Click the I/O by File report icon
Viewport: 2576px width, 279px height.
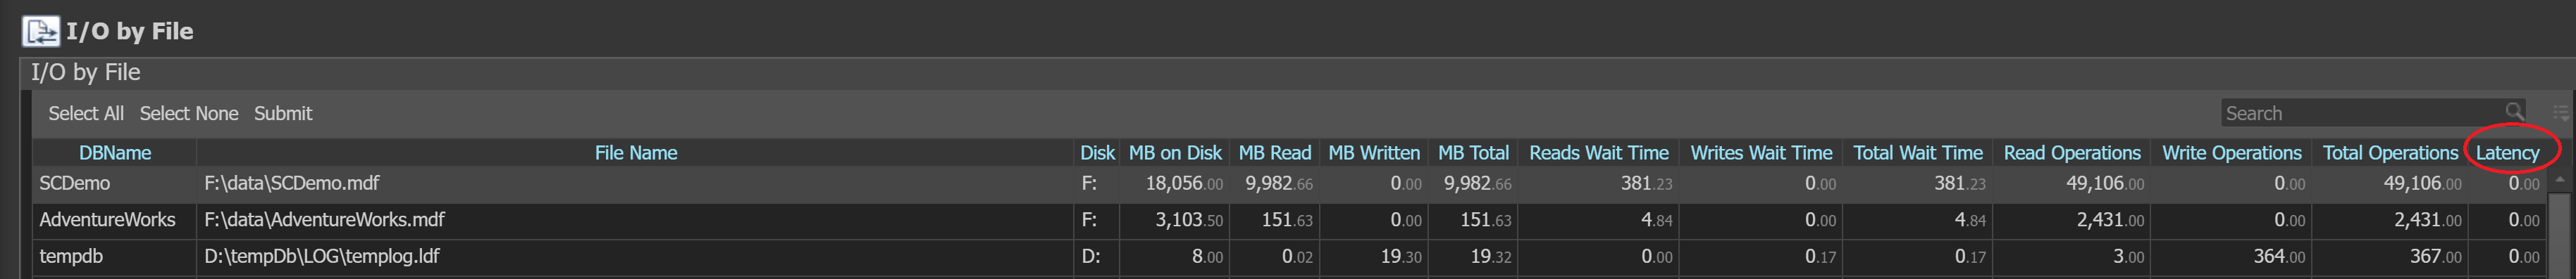[x=41, y=32]
